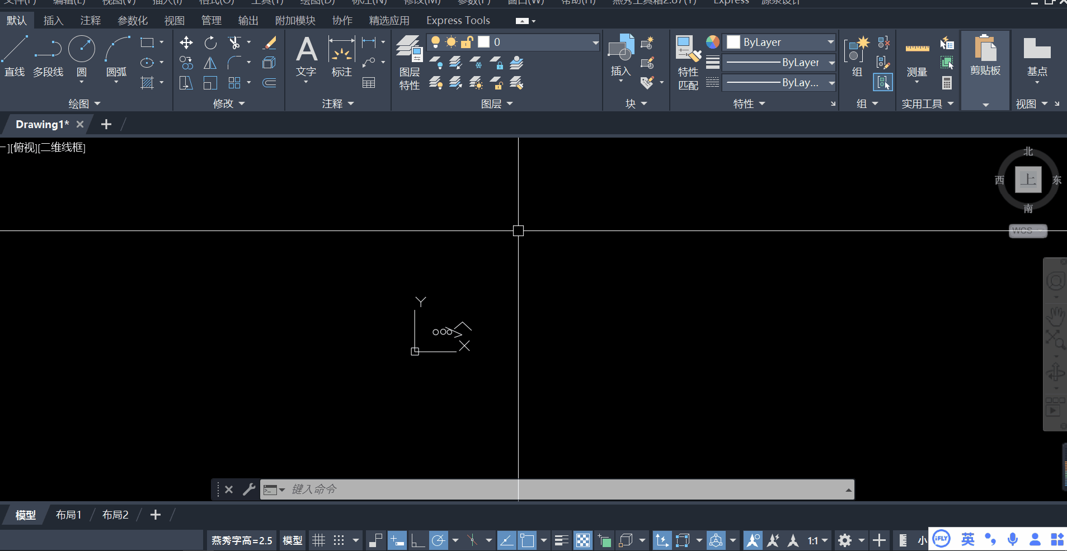
Task: Switch to the 参数化 ribbon tab
Action: click(x=133, y=21)
